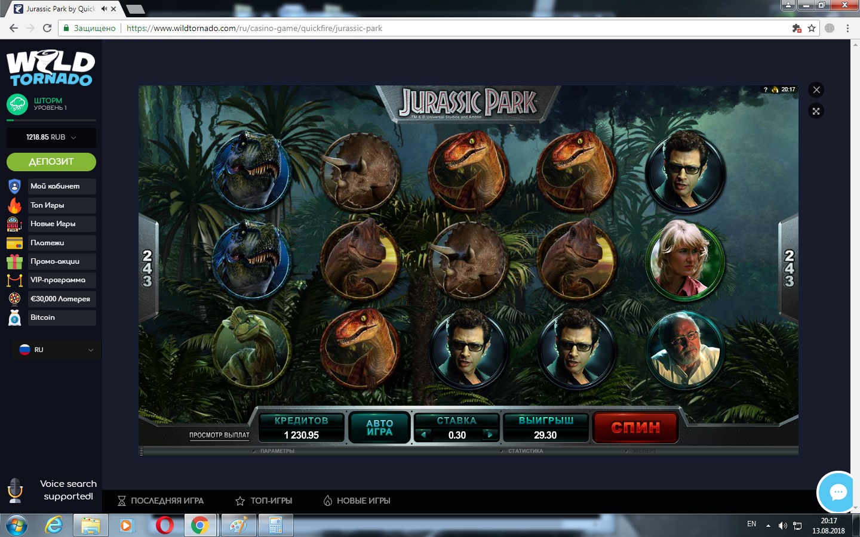Click the voice search microphone icon

[x=15, y=490]
